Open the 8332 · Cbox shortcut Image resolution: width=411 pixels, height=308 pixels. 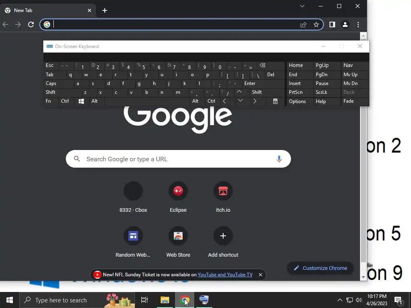pos(133,197)
